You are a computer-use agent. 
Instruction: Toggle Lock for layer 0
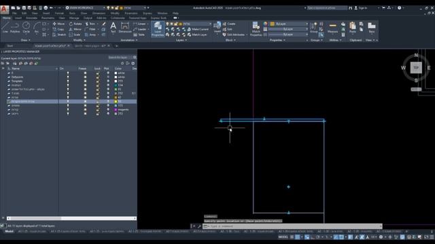pyautogui.click(x=97, y=73)
